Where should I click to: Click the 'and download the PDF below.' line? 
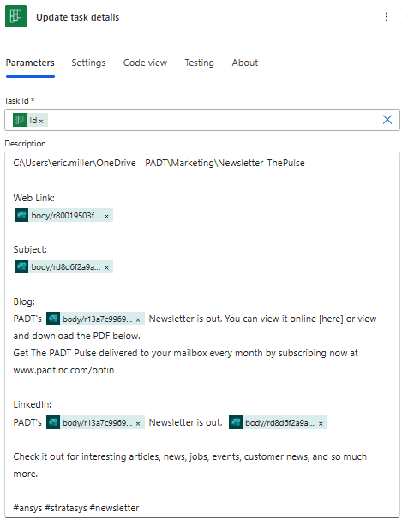[x=76, y=336]
